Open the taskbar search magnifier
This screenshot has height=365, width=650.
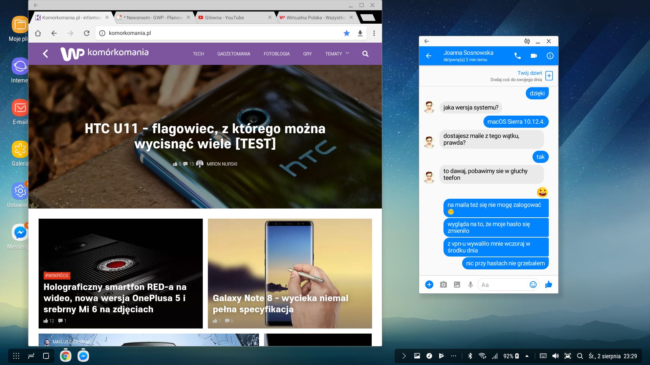point(580,356)
